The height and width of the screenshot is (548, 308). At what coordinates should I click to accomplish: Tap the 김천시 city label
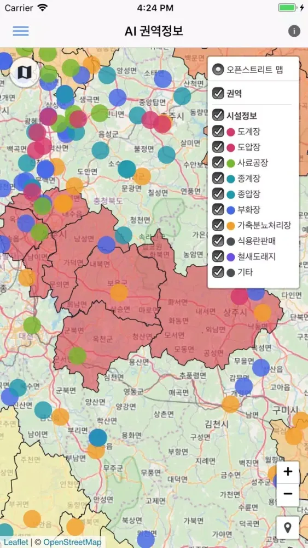(x=216, y=424)
